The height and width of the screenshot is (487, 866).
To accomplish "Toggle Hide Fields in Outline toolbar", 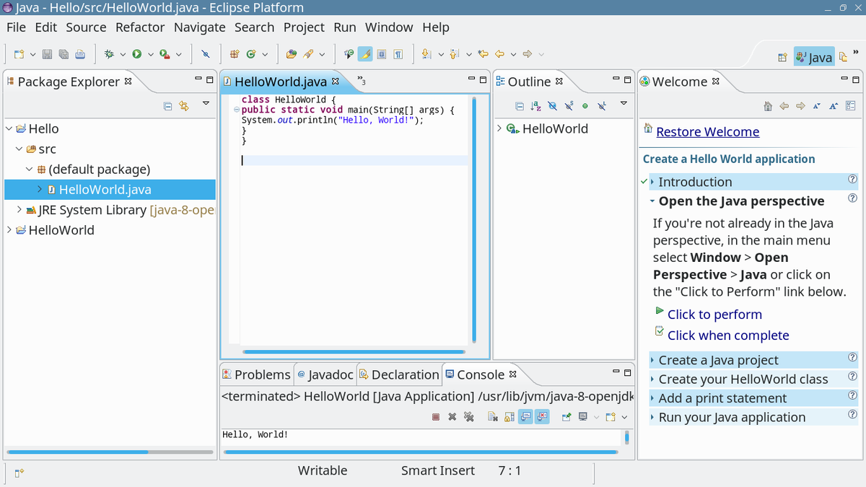I will [x=552, y=106].
